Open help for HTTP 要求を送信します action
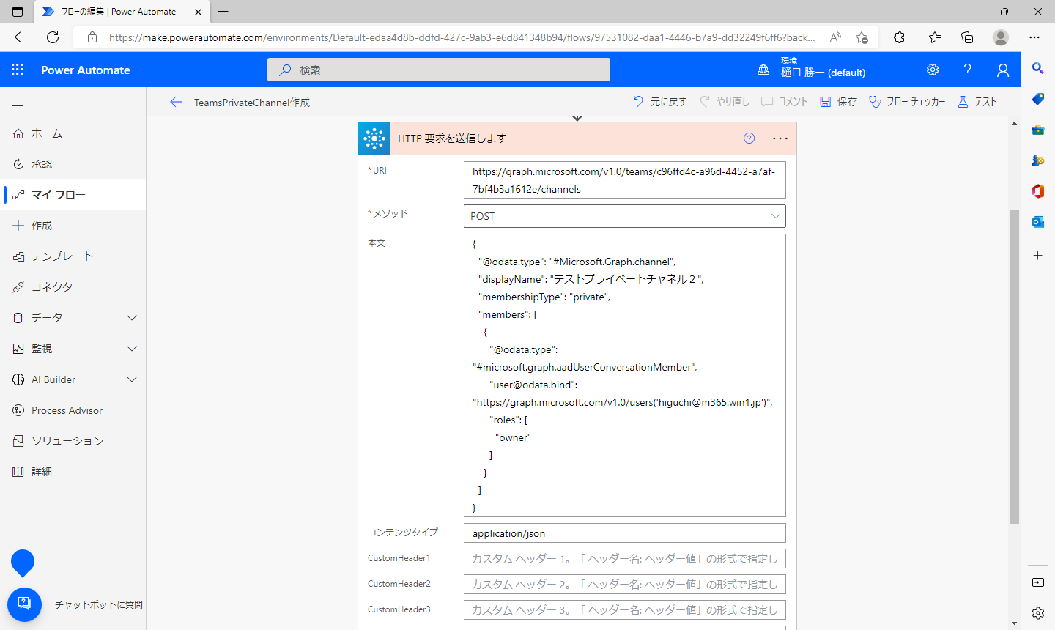This screenshot has height=630, width=1055. 749,138
